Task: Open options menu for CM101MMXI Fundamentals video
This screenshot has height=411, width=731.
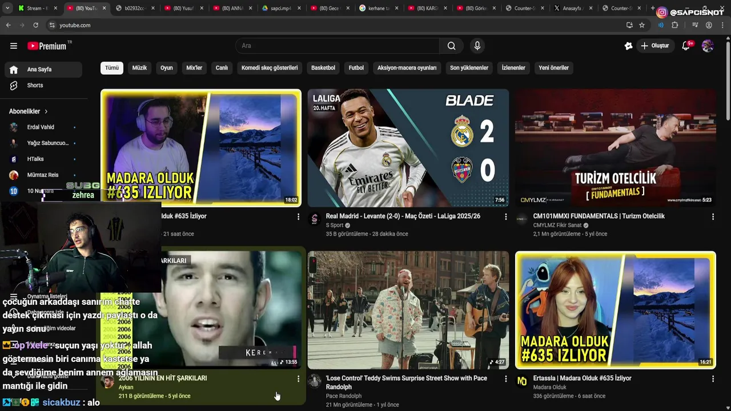Action: click(x=713, y=217)
